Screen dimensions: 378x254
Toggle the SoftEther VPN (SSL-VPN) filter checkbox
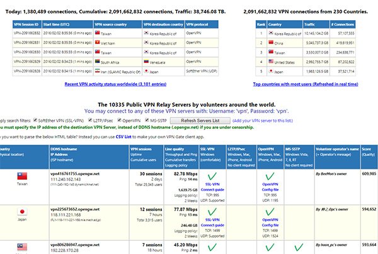point(35,120)
